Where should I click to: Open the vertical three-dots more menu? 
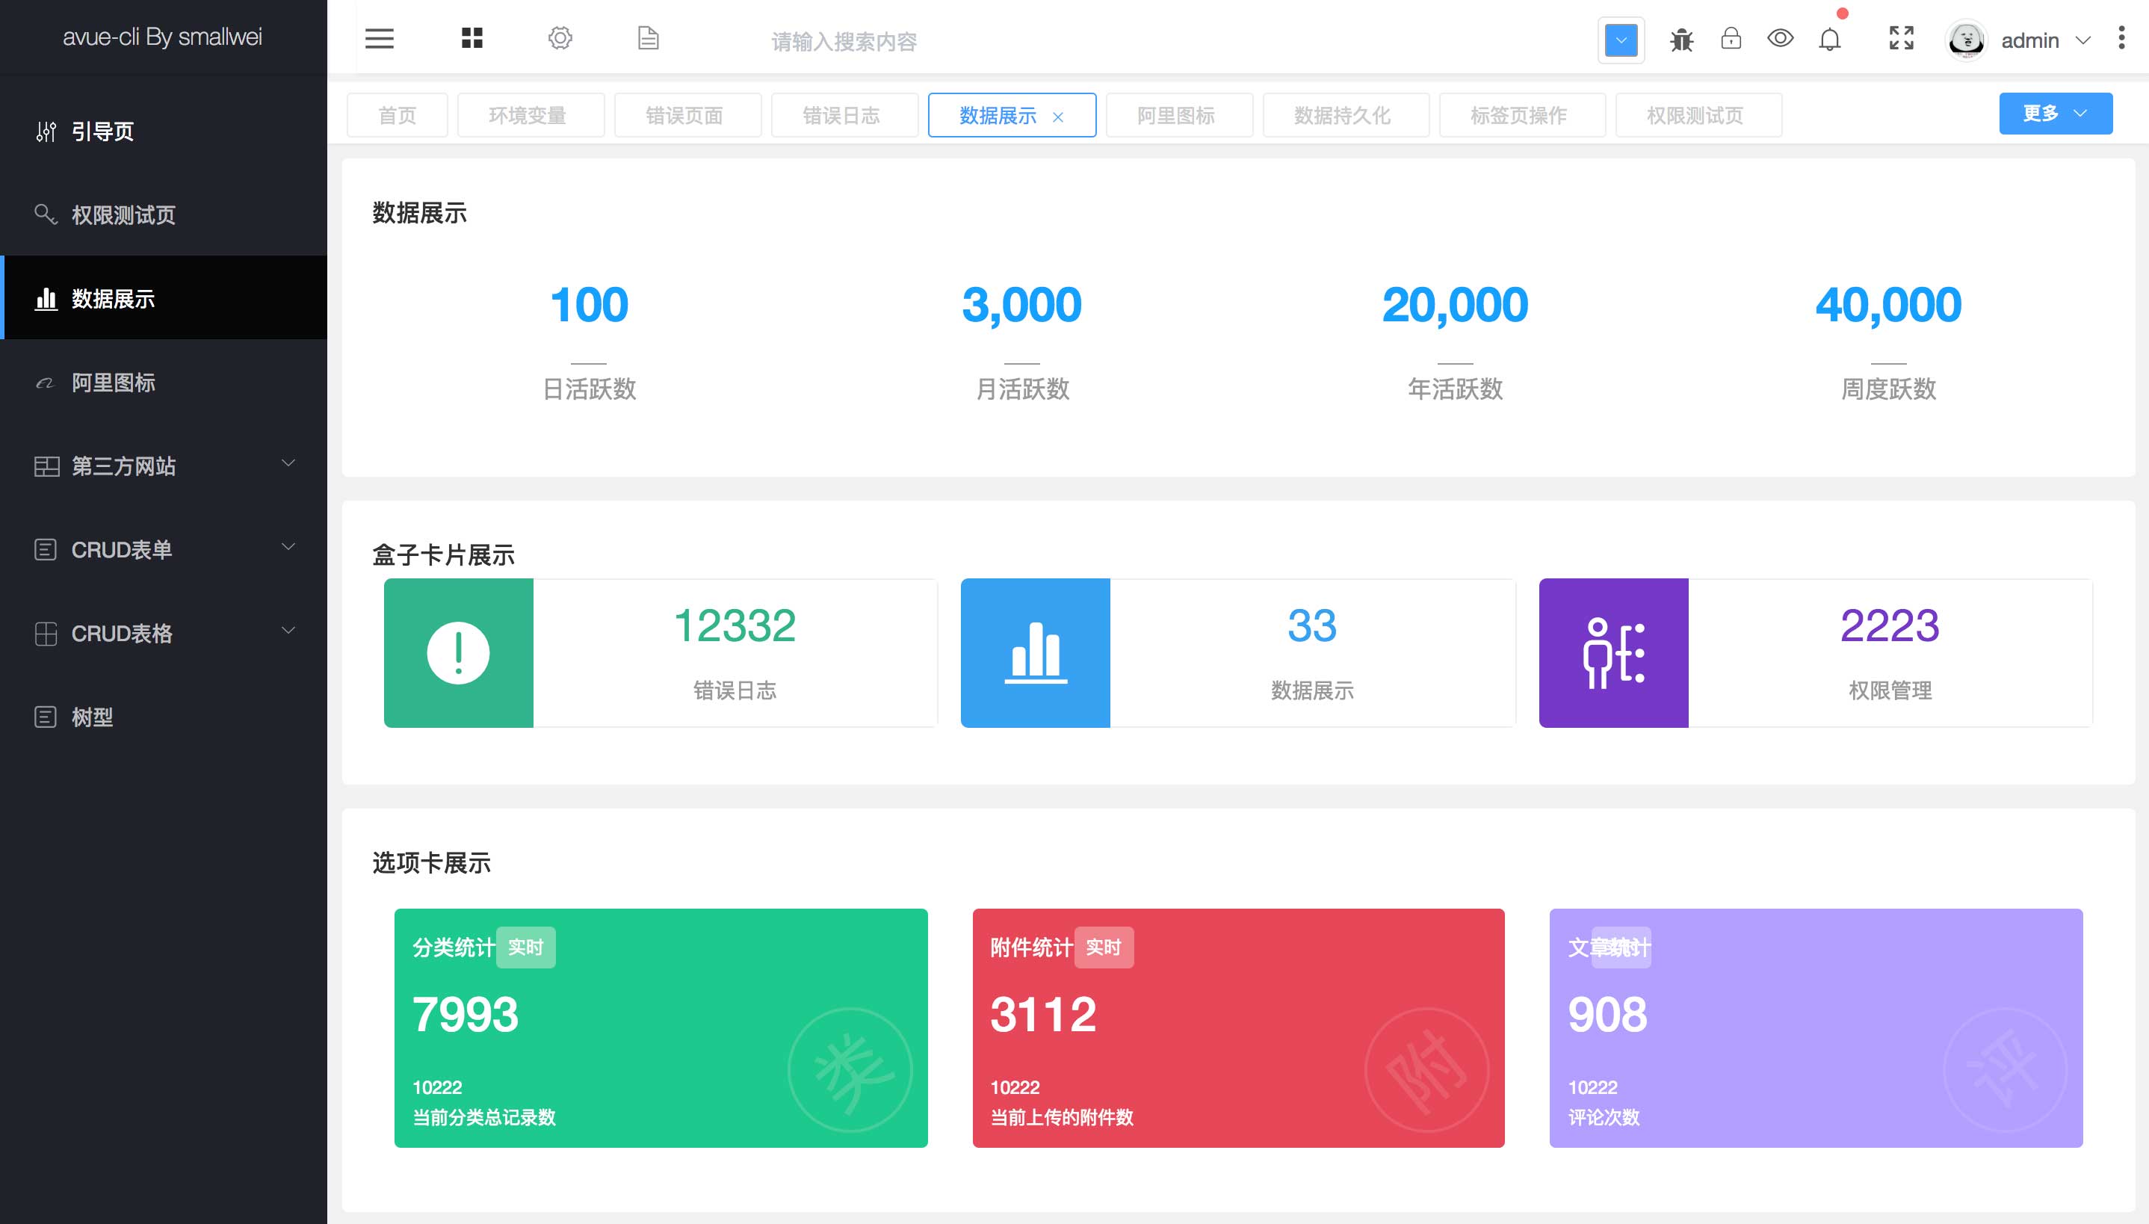2121,38
